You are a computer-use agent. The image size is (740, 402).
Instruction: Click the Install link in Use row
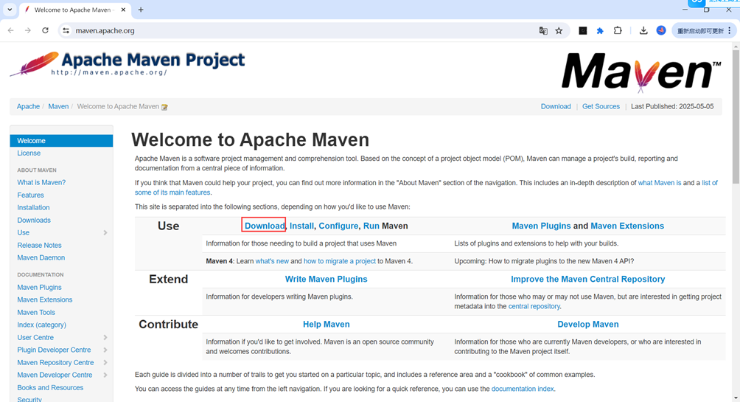(301, 226)
